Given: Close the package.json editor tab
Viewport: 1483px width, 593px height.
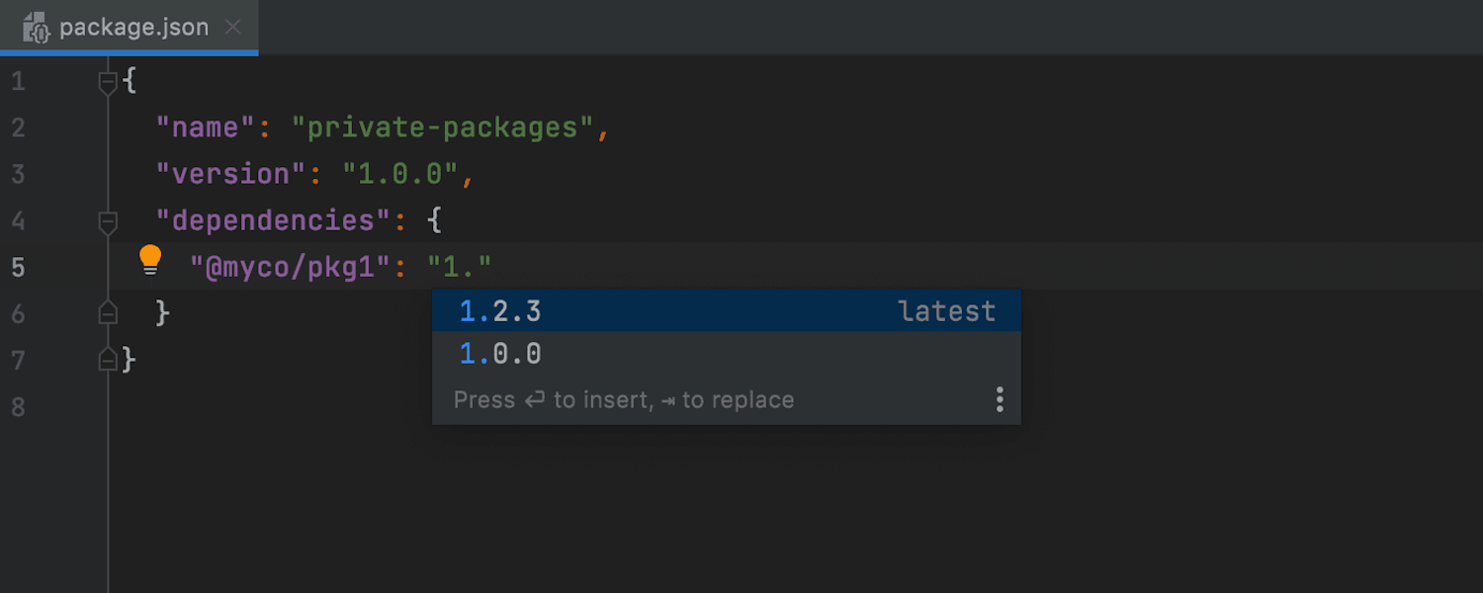Looking at the screenshot, I should coord(233,28).
